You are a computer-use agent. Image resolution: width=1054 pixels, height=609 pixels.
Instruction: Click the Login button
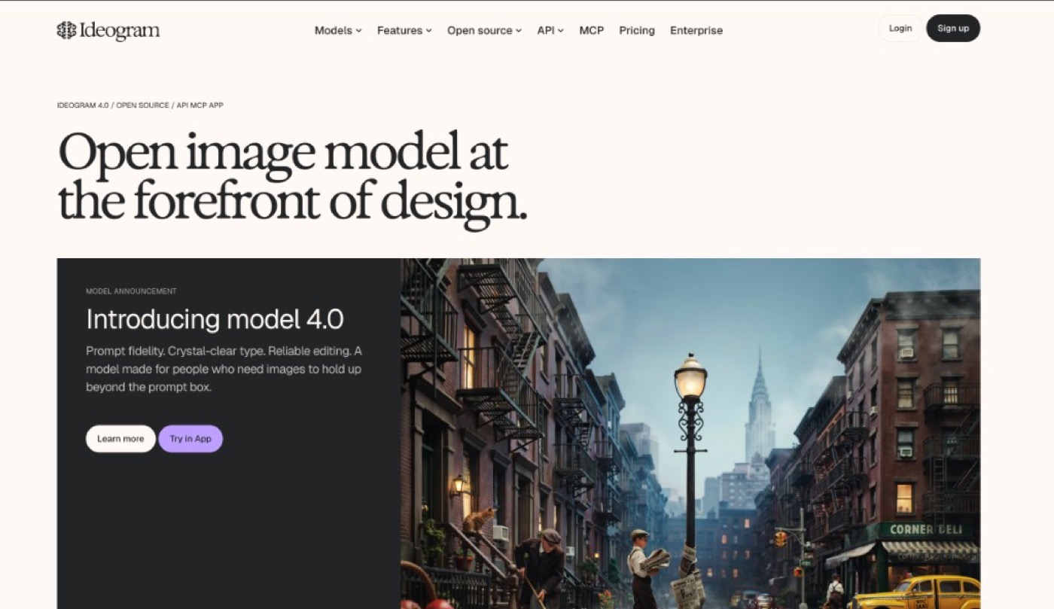pyautogui.click(x=900, y=29)
